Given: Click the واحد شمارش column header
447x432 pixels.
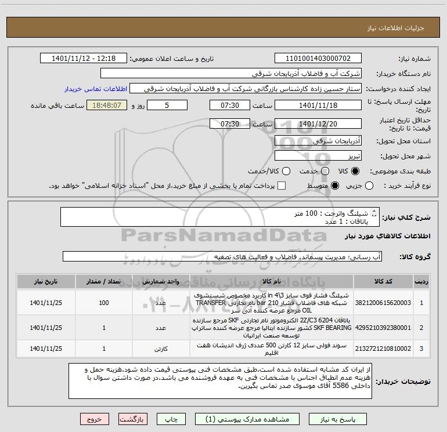Looking at the screenshot, I should (161, 282).
